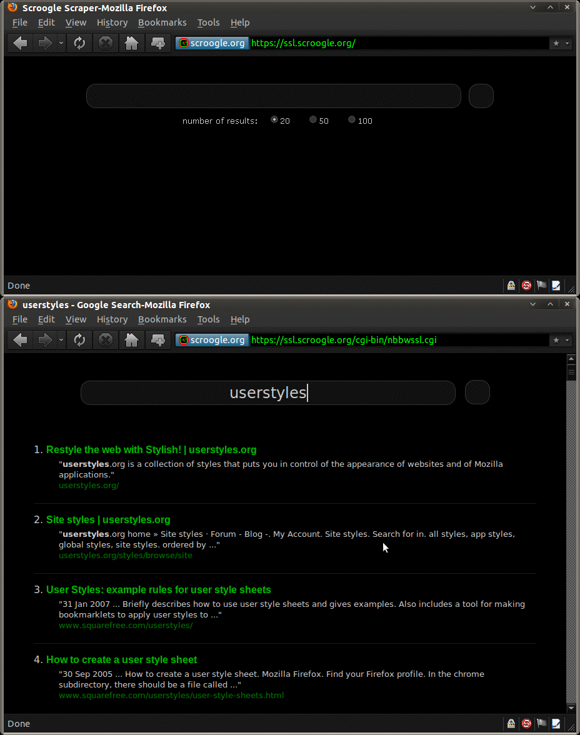Select 20 results radio button
The width and height of the screenshot is (580, 735).
pyautogui.click(x=274, y=119)
